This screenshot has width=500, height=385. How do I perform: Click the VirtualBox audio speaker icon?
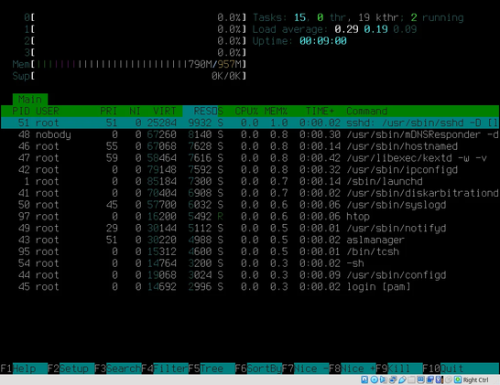(x=383, y=380)
